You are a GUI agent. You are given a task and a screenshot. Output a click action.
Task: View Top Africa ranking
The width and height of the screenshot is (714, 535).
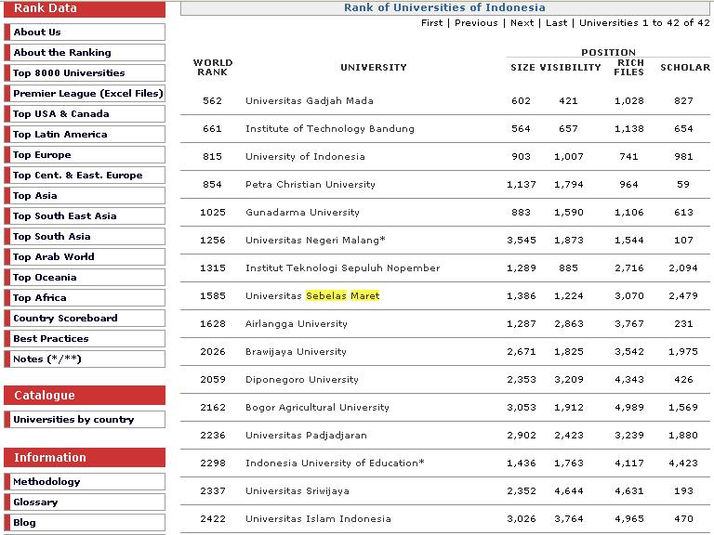point(85,298)
